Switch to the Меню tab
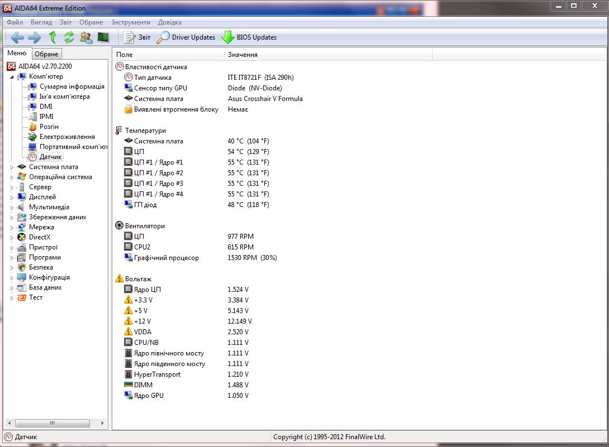 pos(17,53)
